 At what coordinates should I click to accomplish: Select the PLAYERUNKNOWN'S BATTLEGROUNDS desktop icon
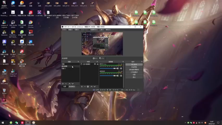[x=13, y=34]
